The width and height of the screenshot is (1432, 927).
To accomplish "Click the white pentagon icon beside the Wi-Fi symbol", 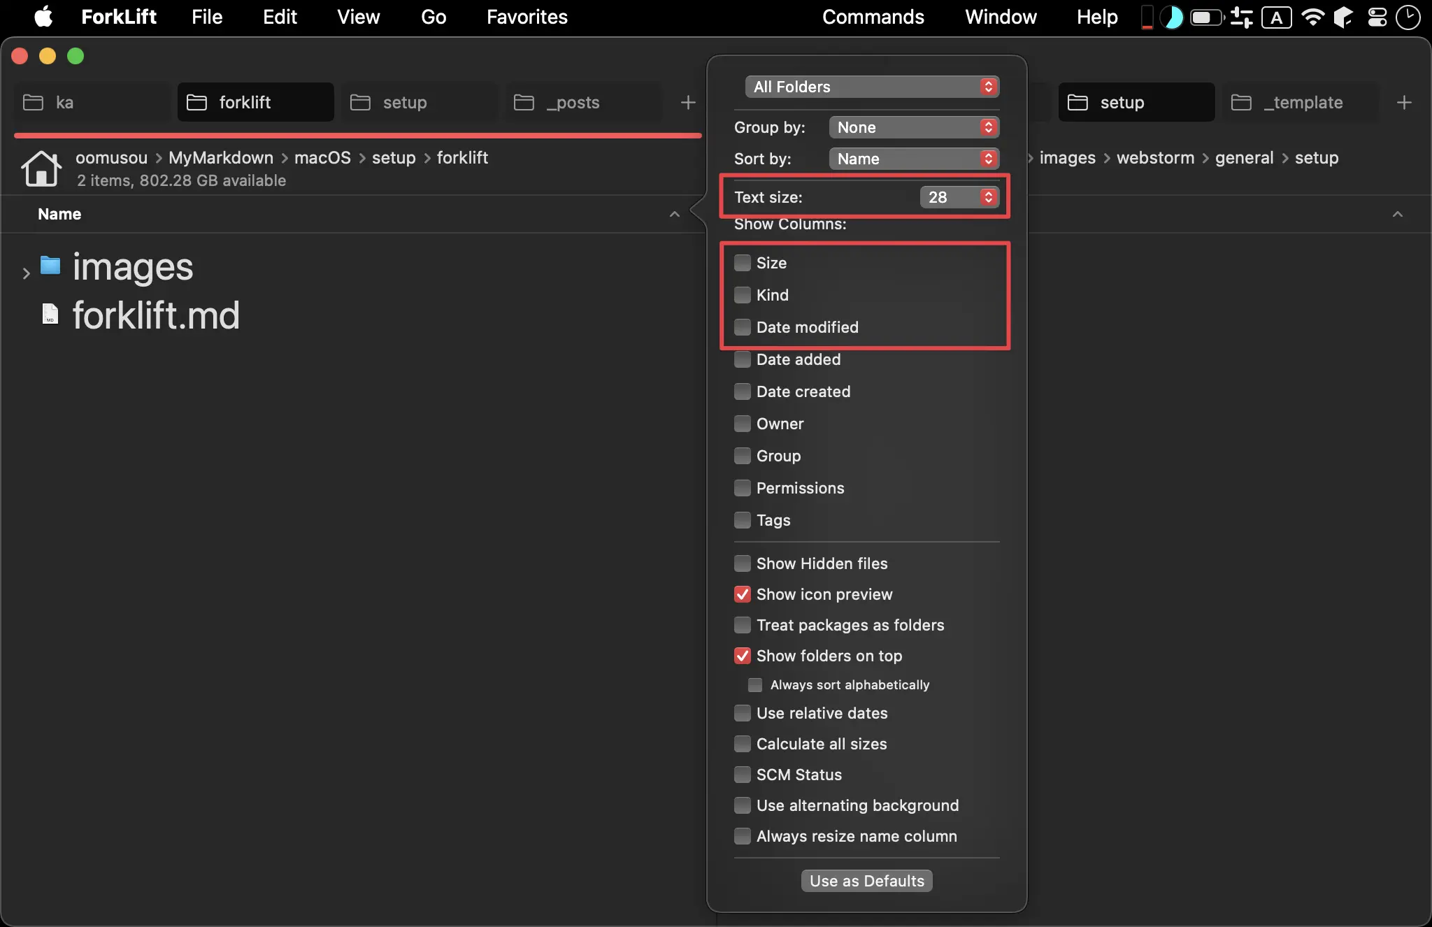I will click(x=1343, y=17).
